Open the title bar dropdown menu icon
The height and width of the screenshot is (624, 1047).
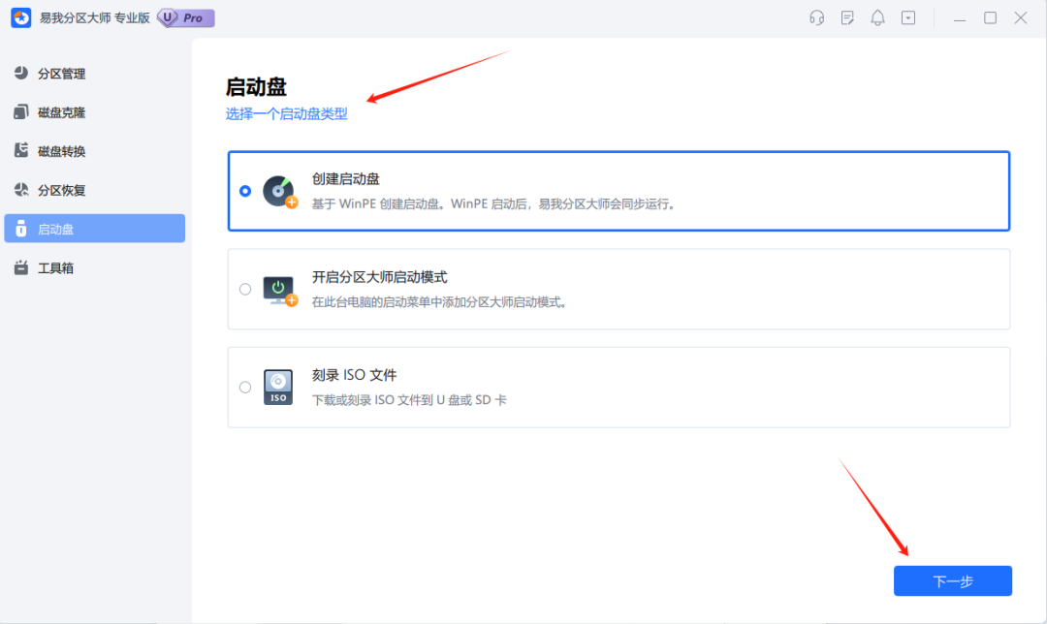pos(908,18)
